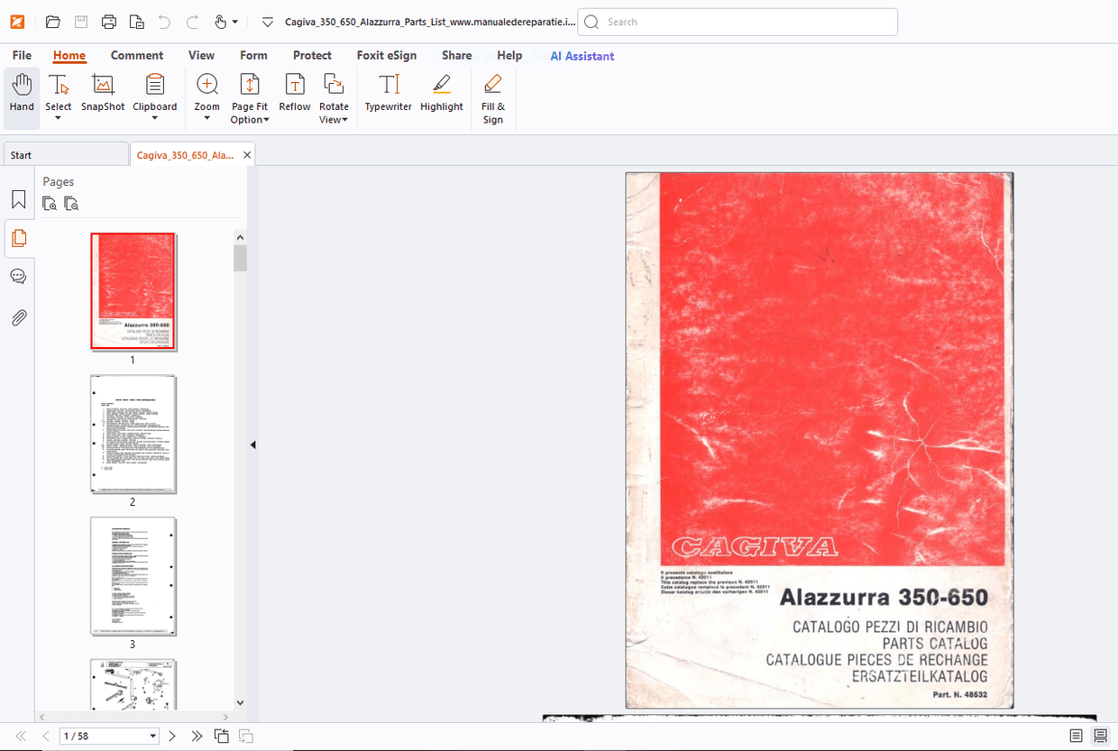This screenshot has width=1118, height=751.
Task: Take a SnapShot of the page
Action: (102, 95)
